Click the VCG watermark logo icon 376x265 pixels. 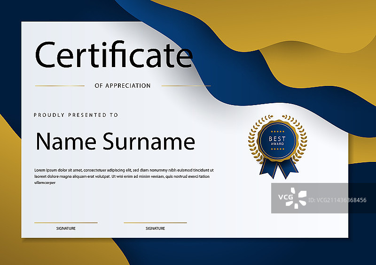pyautogui.click(x=292, y=198)
